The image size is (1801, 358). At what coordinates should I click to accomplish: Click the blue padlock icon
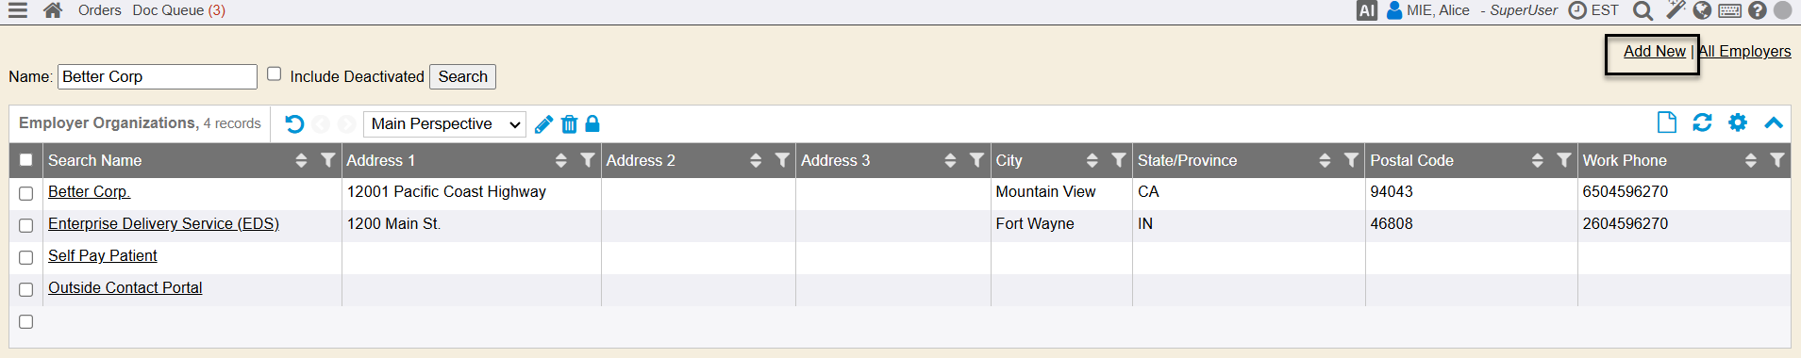[592, 123]
